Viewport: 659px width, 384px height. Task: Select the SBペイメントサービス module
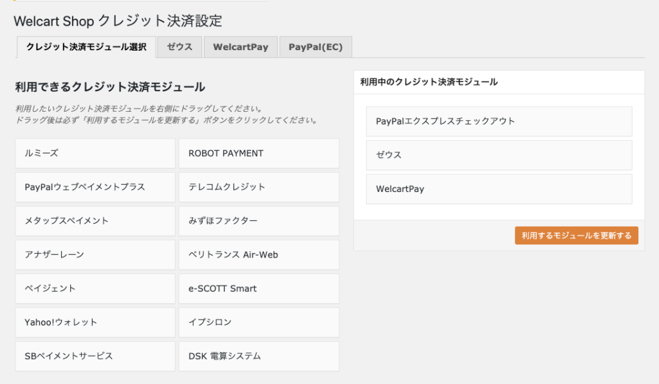(x=95, y=356)
